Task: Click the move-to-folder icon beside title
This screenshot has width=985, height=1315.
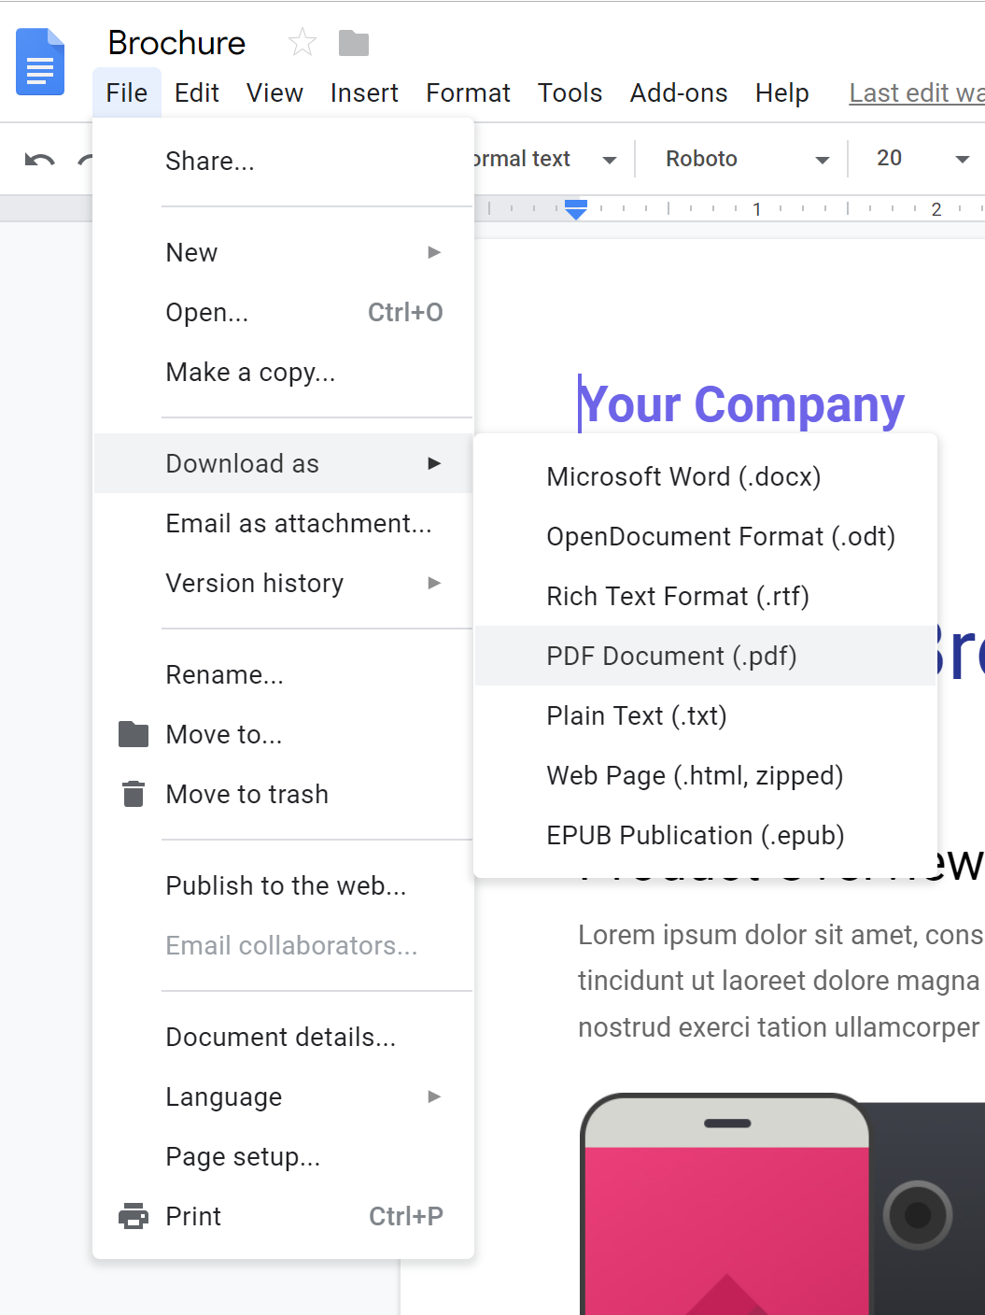Action: click(353, 43)
